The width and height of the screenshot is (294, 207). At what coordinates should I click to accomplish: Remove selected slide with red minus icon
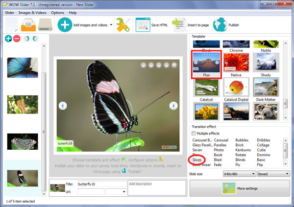[17, 39]
